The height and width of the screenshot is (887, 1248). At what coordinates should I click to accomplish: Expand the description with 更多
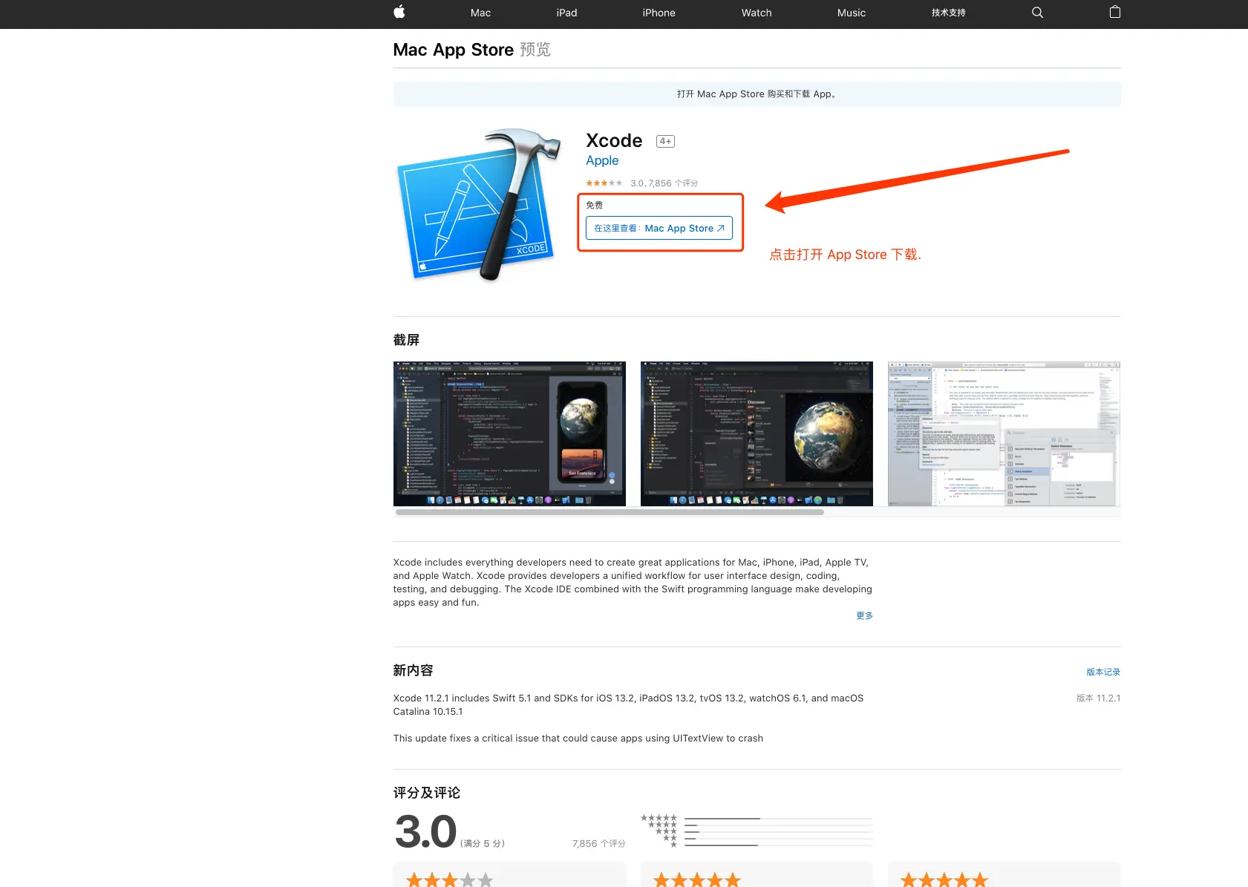863,615
